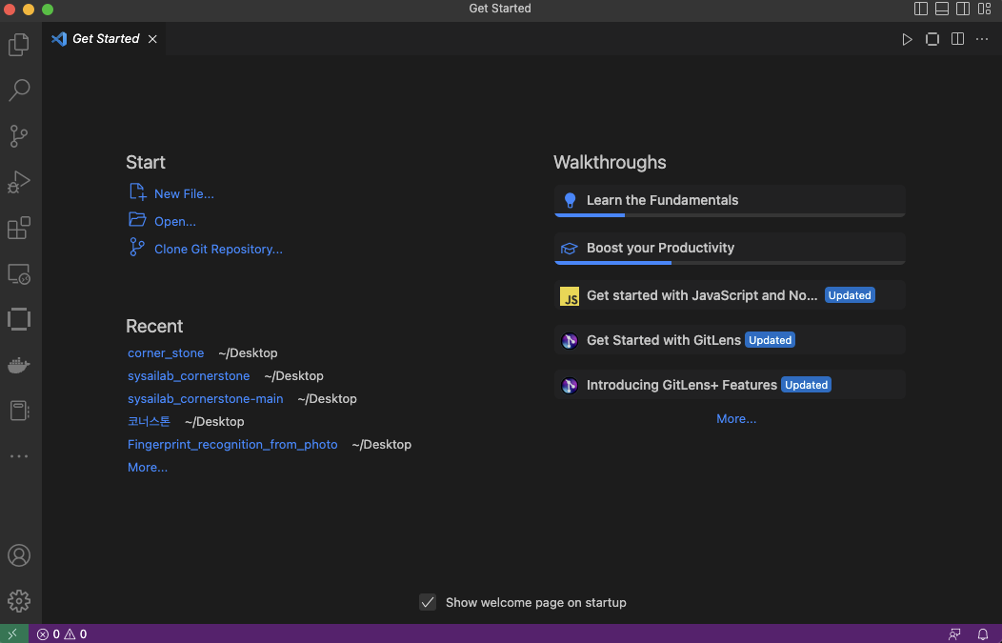Open Learn the Fundamentals walkthrough
Viewport: 1002px width, 643px height.
point(730,201)
